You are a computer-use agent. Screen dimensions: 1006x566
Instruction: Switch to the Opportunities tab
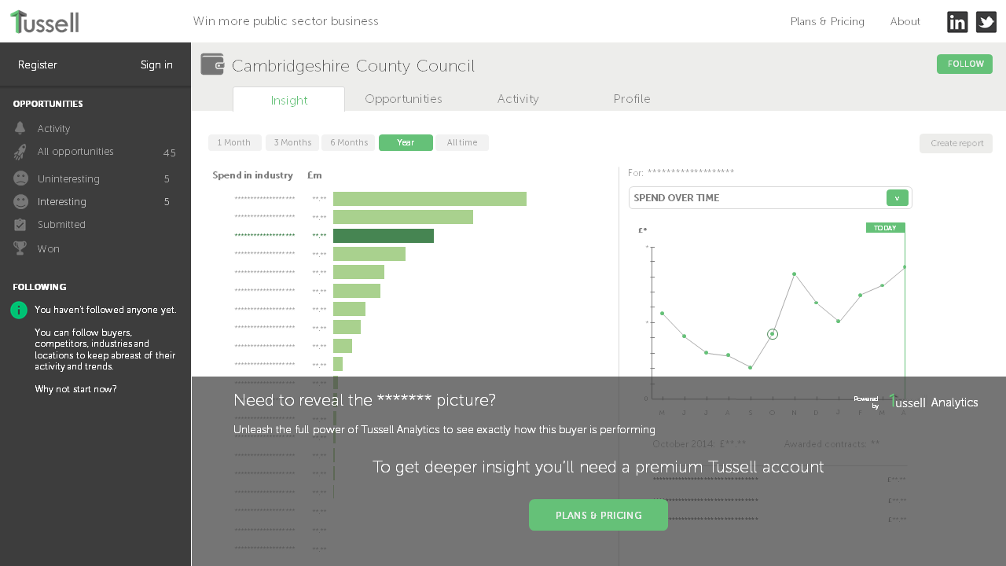click(403, 99)
